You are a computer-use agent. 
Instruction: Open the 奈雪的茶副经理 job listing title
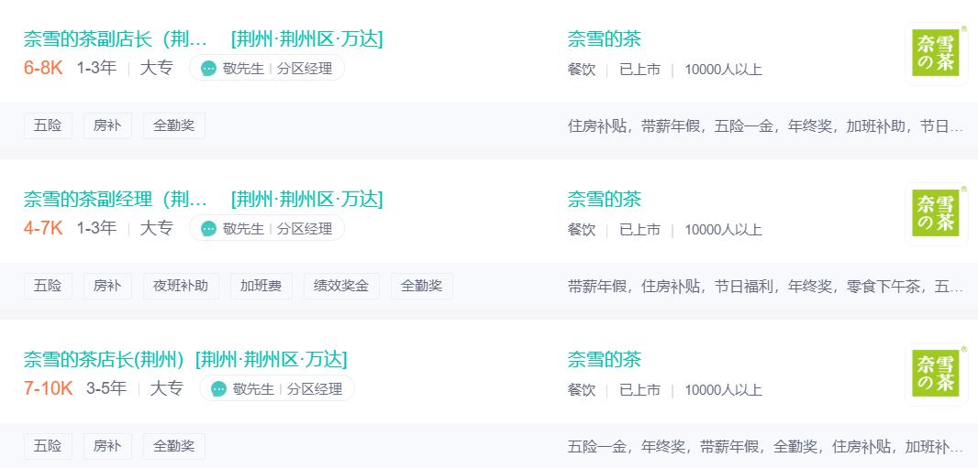[116, 199]
